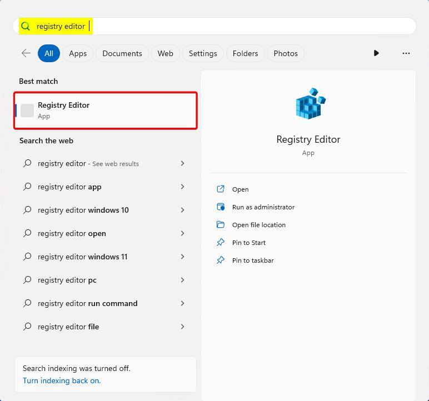Image resolution: width=429 pixels, height=401 pixels.
Task: Expand the 'registry editor run command' chevron
Action: 182,303
